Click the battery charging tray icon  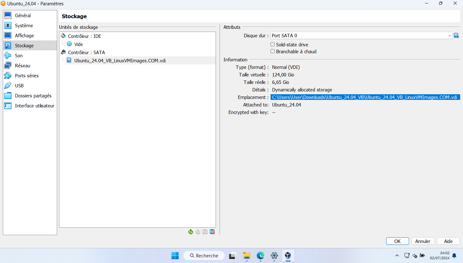(422, 255)
